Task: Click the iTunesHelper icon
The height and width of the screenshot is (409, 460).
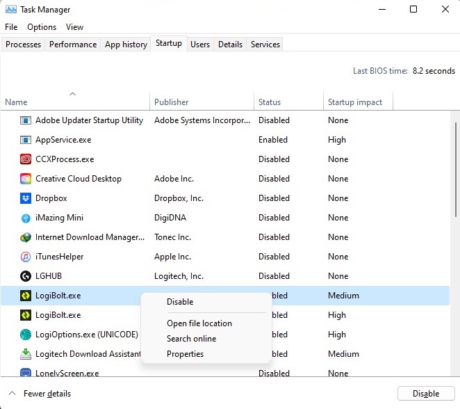Action: 26,257
